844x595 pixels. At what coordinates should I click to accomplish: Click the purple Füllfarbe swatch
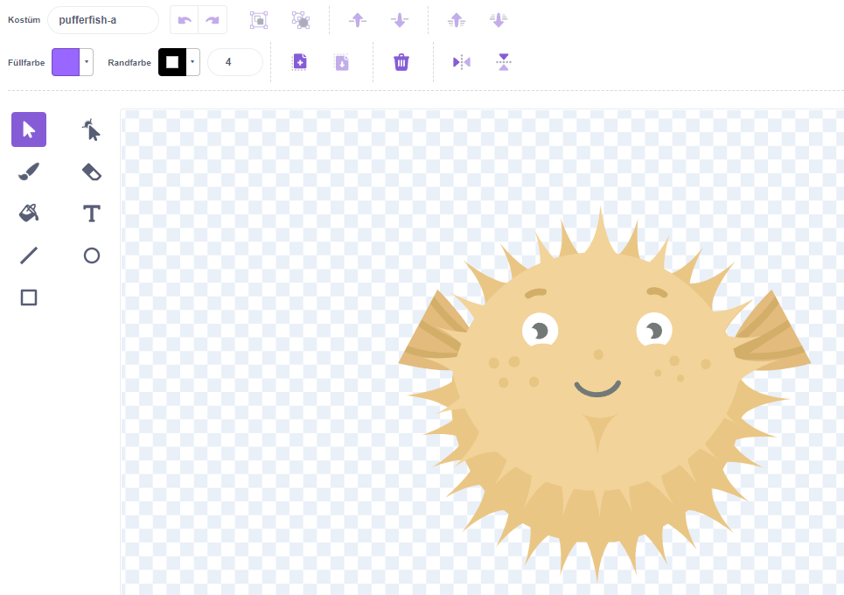click(66, 62)
